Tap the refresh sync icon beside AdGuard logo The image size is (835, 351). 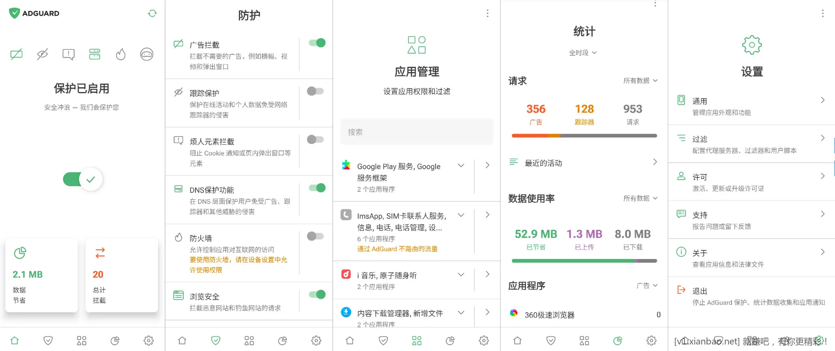coord(152,14)
